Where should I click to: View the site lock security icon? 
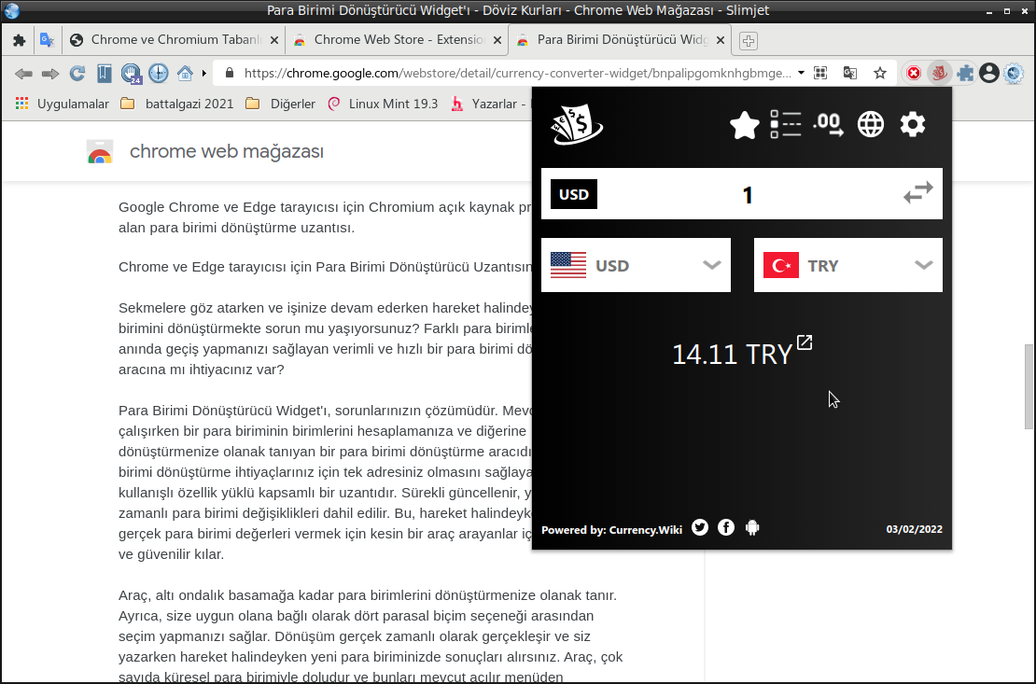pyautogui.click(x=230, y=73)
